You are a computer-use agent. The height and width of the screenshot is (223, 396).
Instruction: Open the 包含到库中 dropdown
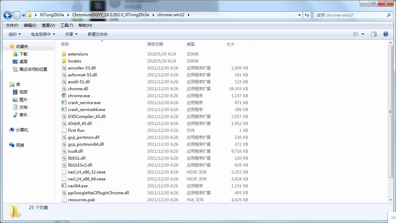click(x=43, y=34)
